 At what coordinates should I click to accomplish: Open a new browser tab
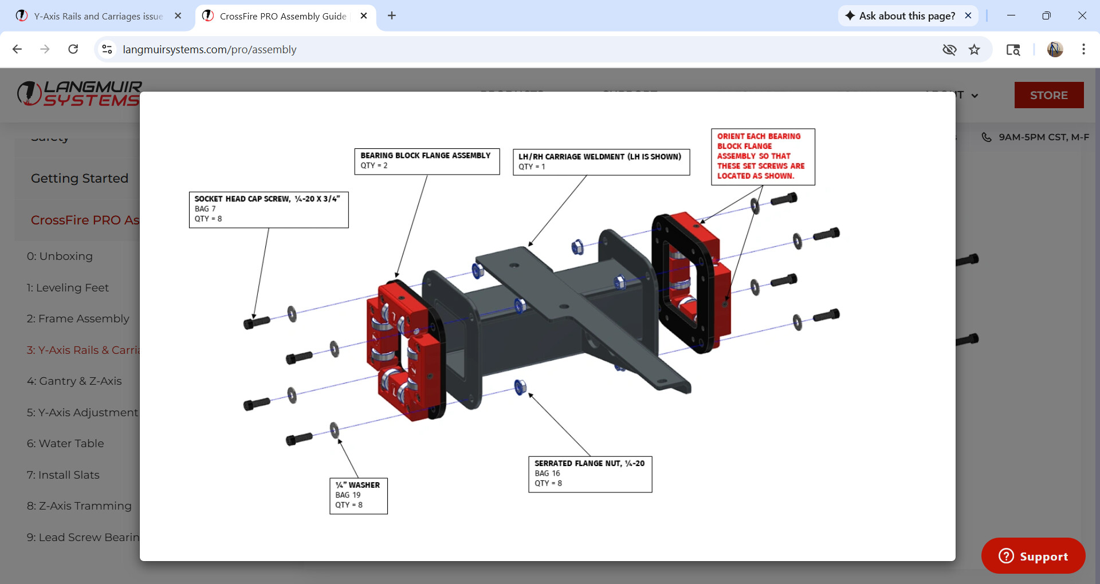coord(392,16)
